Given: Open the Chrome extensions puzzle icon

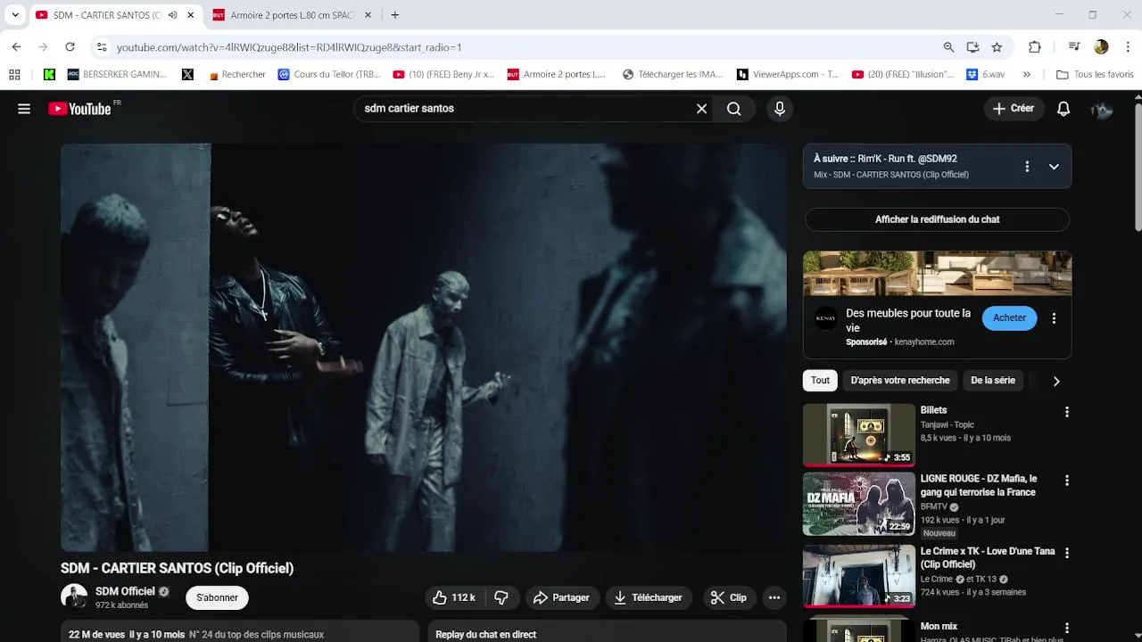Looking at the screenshot, I should pos(1035,47).
